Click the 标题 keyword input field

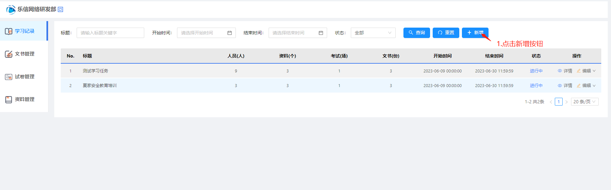[x=110, y=33]
